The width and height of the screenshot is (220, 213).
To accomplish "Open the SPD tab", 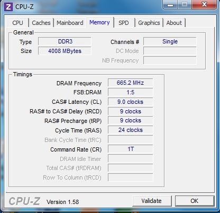I will click(x=124, y=23).
